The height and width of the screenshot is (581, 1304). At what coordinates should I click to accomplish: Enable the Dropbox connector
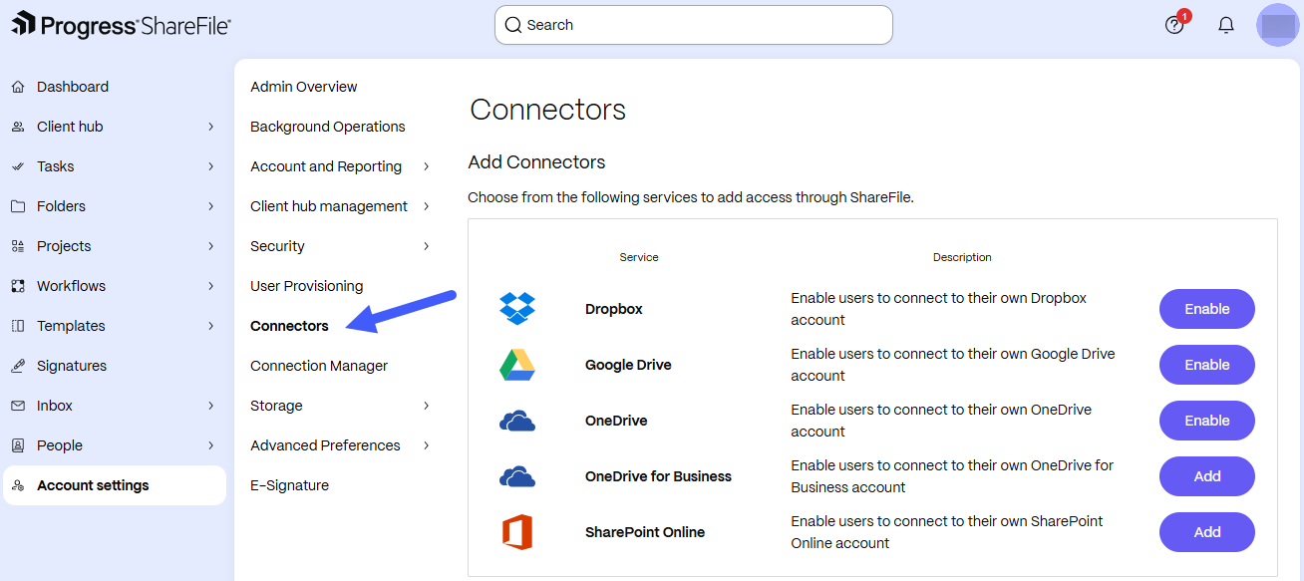point(1207,309)
